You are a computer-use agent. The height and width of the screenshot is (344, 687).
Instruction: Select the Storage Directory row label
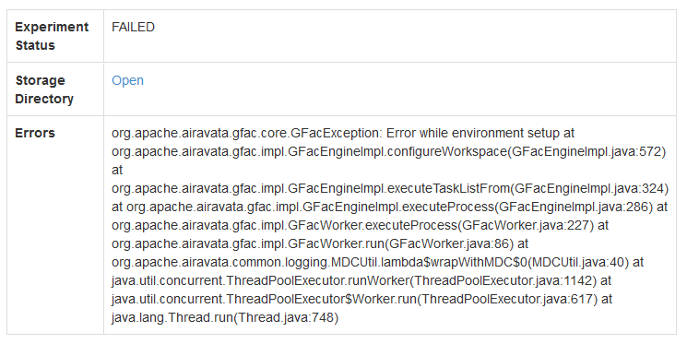click(44, 89)
